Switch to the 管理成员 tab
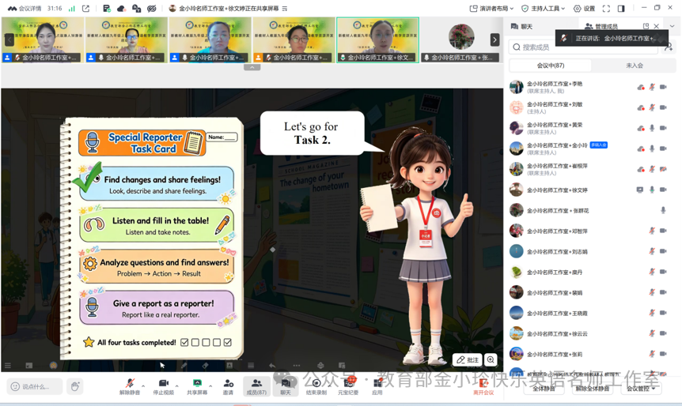Viewport: 682px width, 406px height. [601, 27]
